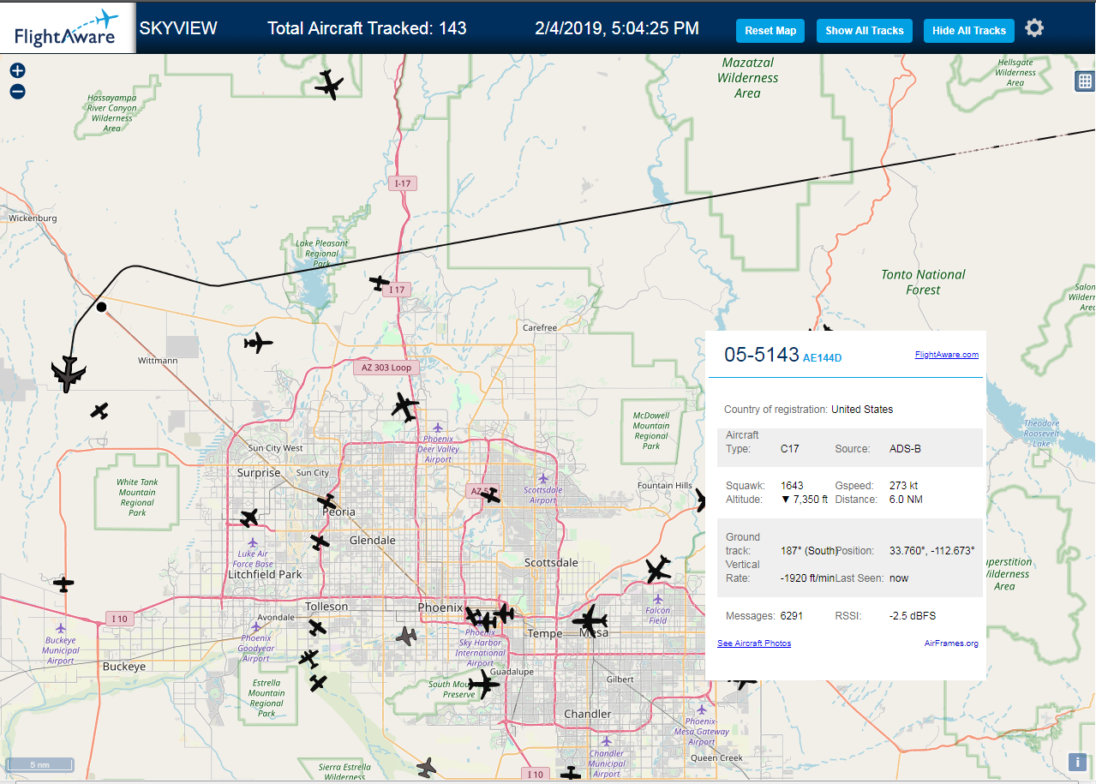Viewport: 1096px width, 784px height.
Task: Select large aircraft above Mesa label
Action: point(590,619)
